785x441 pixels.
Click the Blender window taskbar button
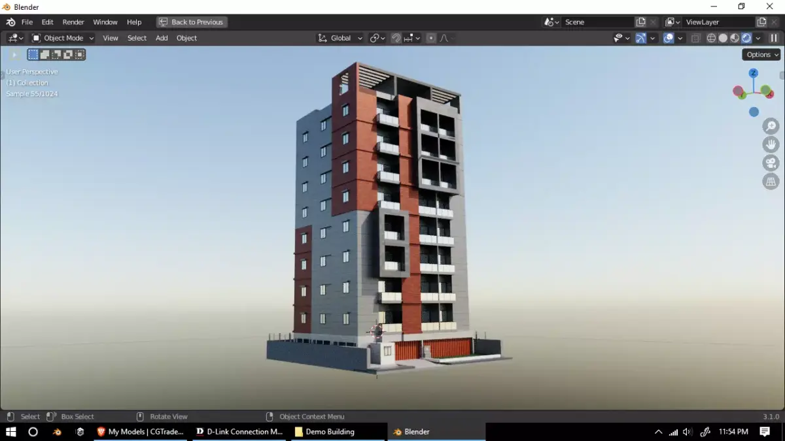coord(436,432)
